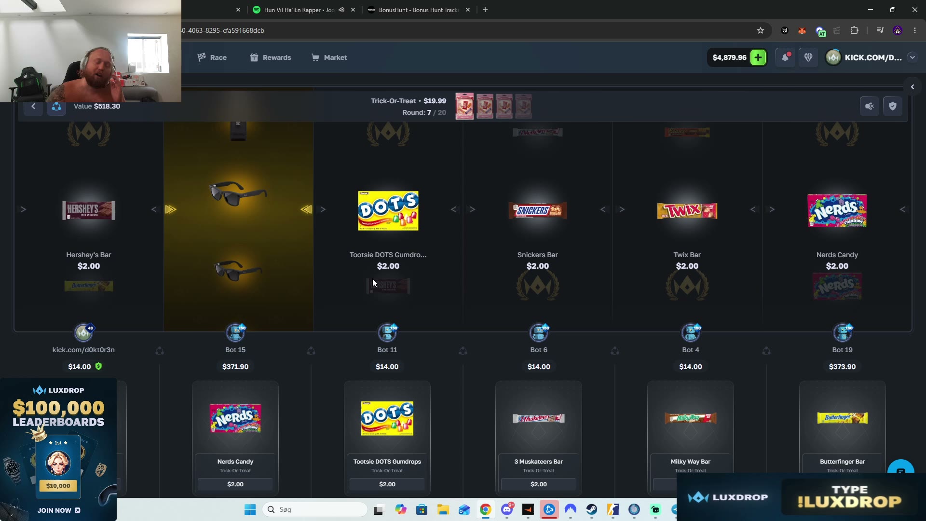Open Microsoft Store from the taskbar
The width and height of the screenshot is (926, 521).
tap(422, 509)
